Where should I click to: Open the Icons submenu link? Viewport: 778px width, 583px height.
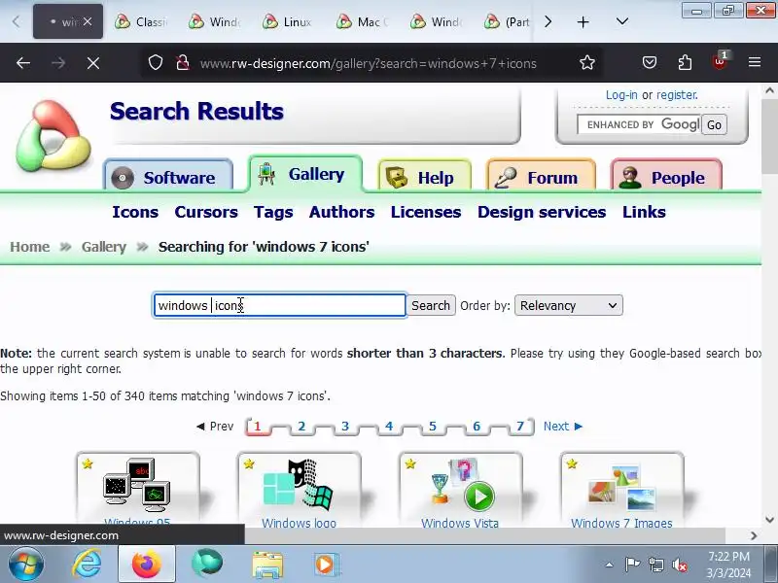click(x=135, y=212)
